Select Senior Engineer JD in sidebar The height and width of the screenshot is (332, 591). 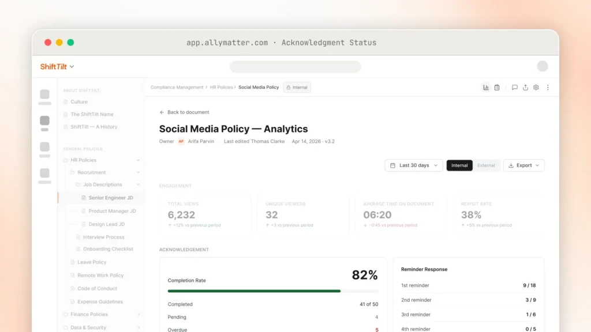coord(111,198)
